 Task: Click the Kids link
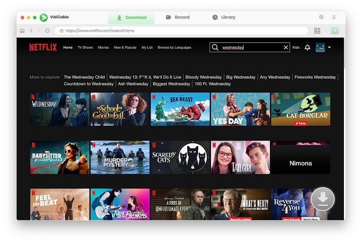click(296, 48)
